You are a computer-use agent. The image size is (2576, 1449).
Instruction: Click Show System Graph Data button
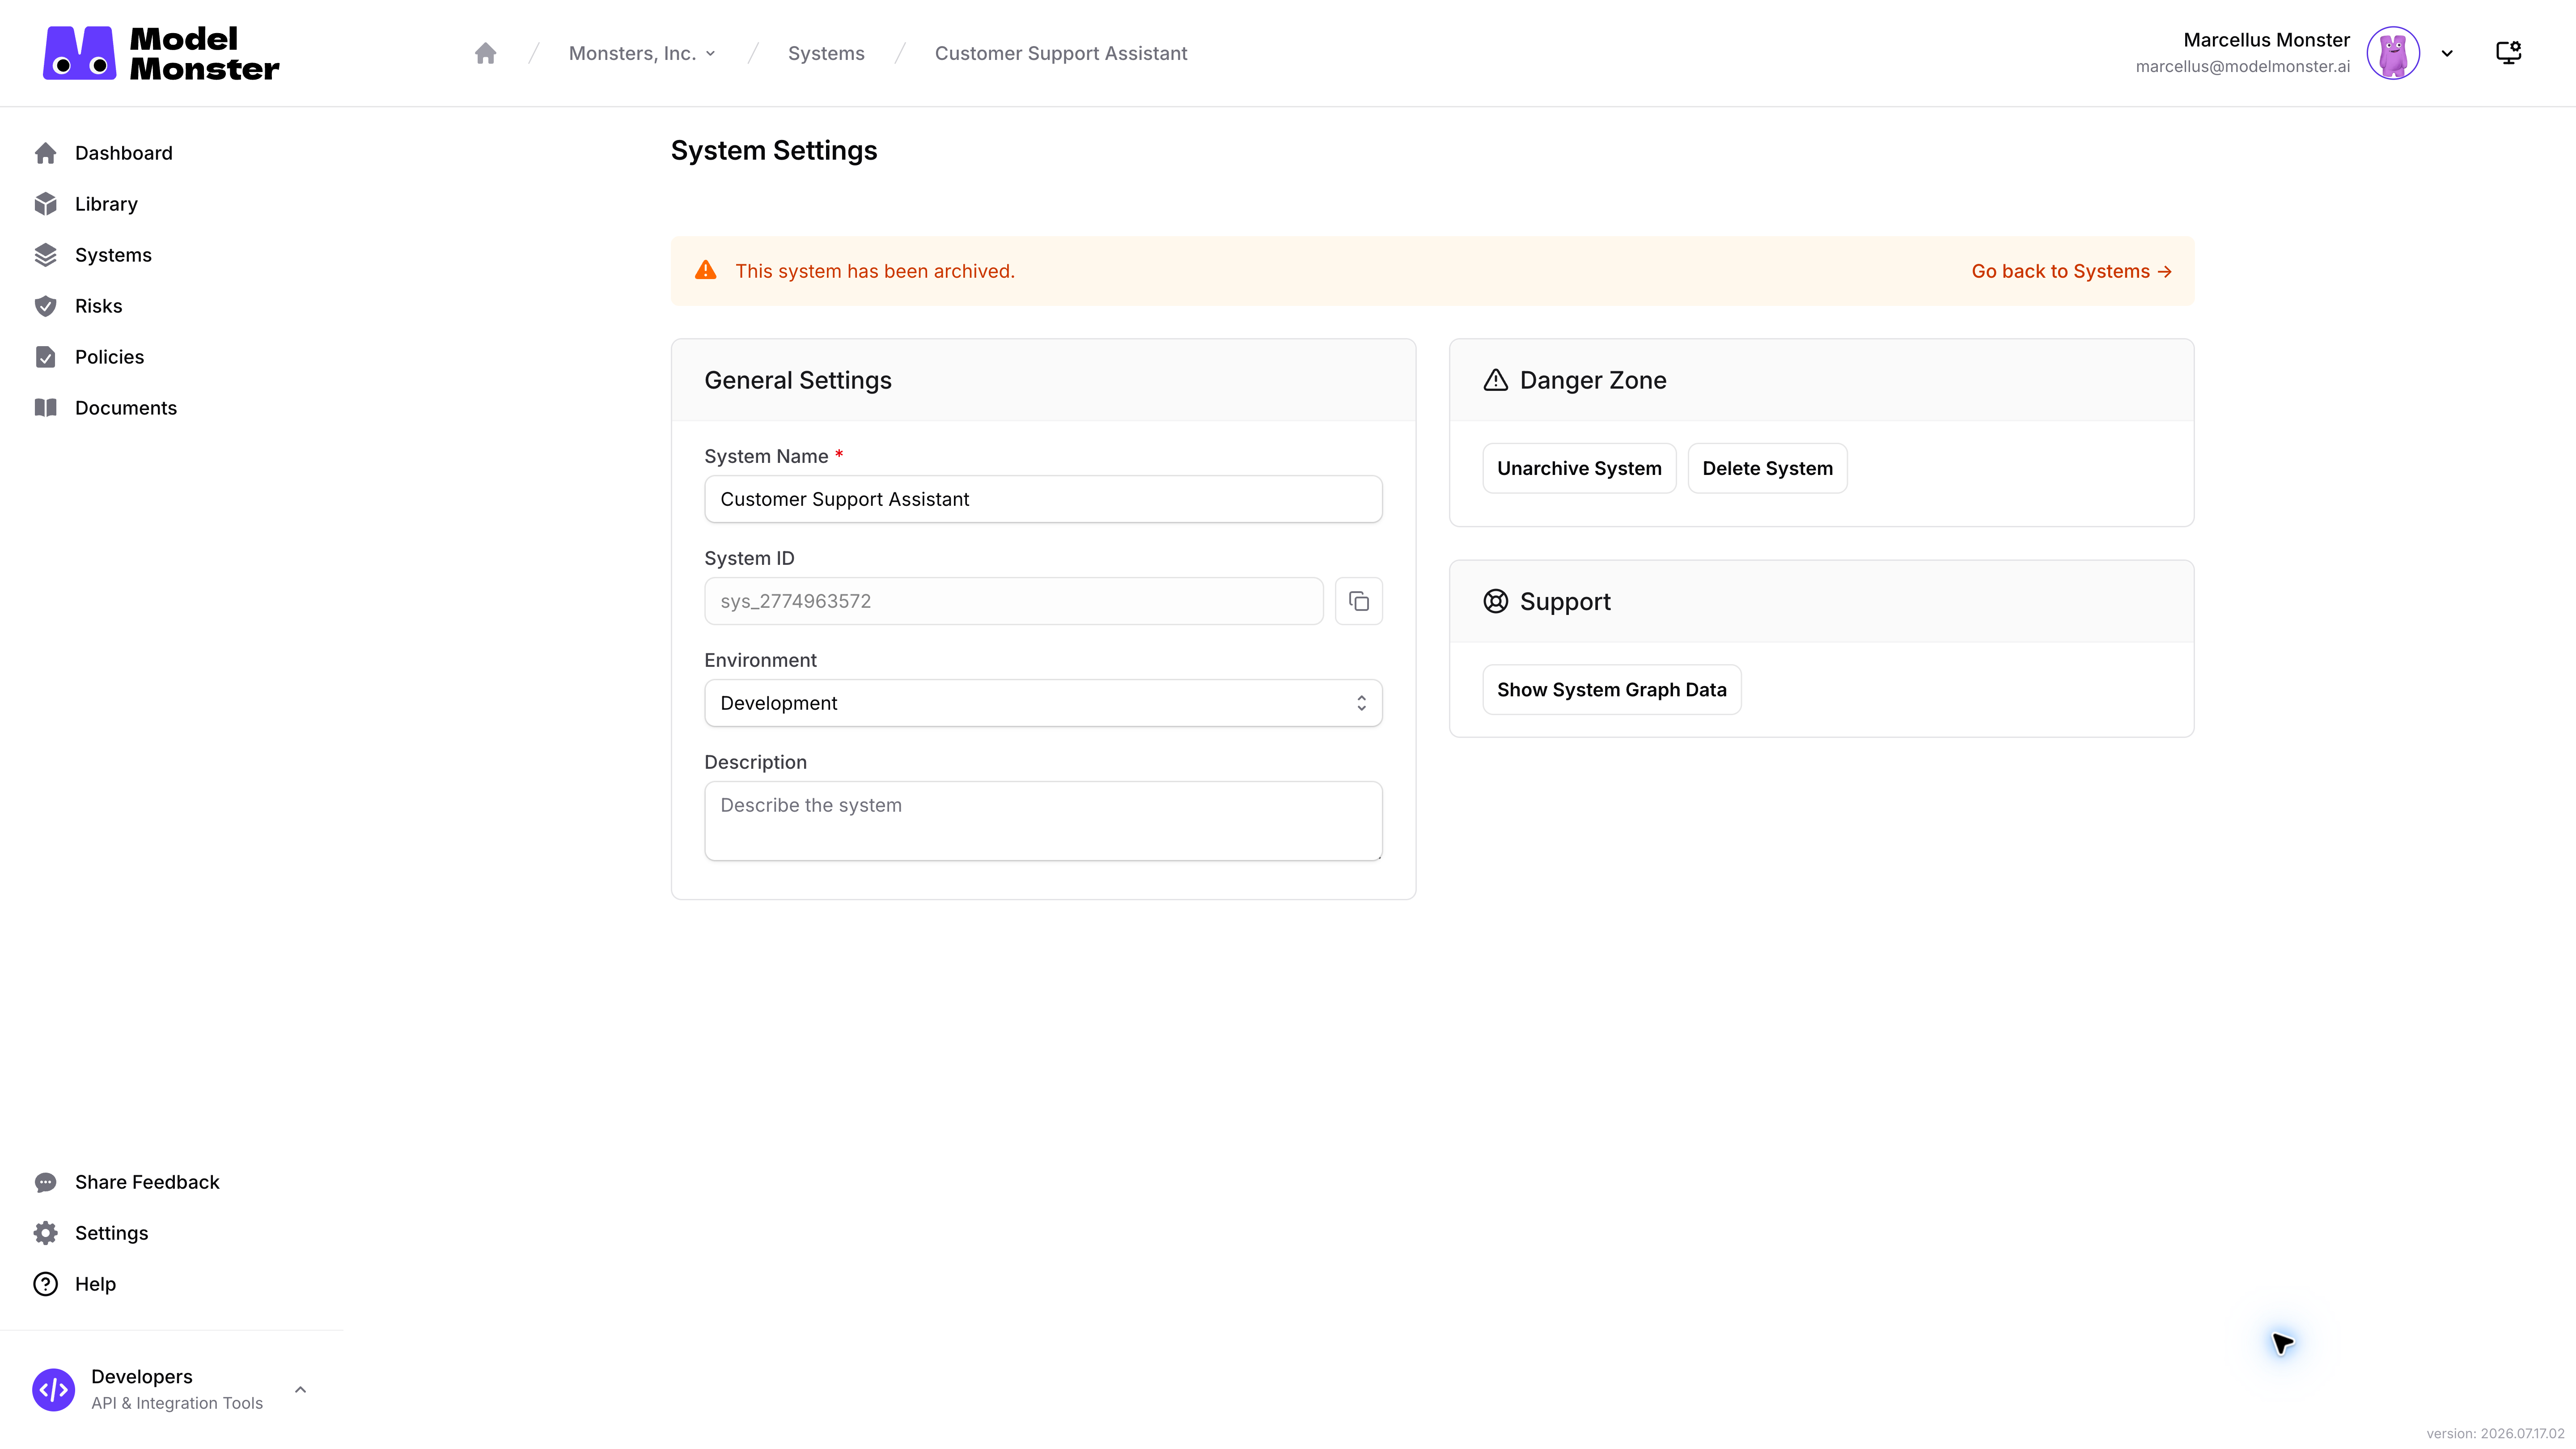pyautogui.click(x=1611, y=690)
